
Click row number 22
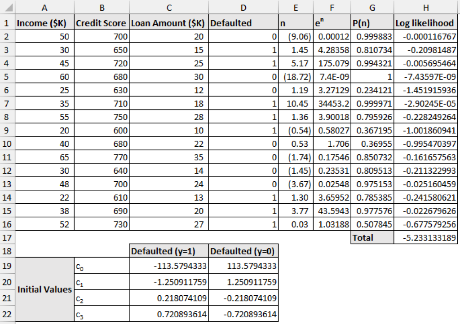(7, 314)
